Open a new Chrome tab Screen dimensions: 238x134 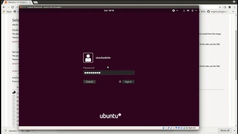(36, 2)
